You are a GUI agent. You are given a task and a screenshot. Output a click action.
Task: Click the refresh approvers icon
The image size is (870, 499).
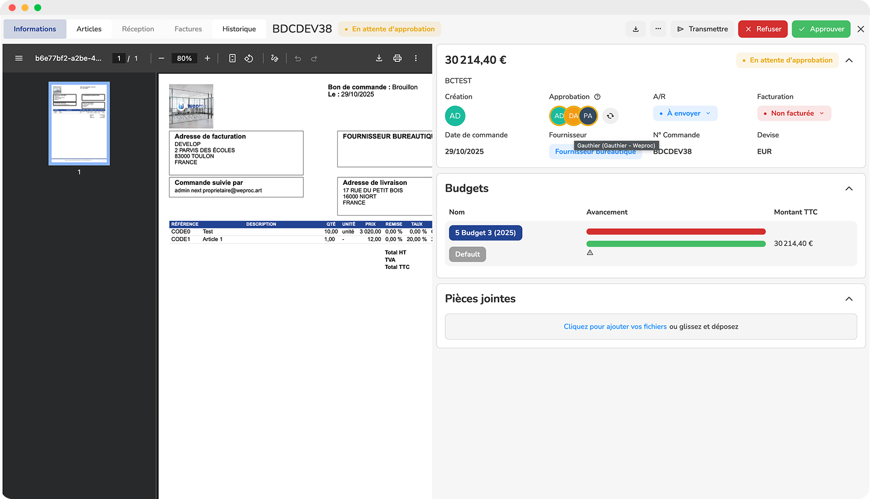click(610, 116)
